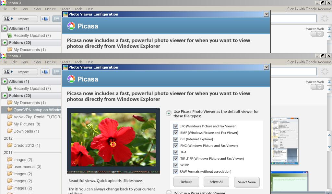Viewport: 332px width, 194px height.
Task: Click My Pictures (8) folder icon
Action: point(10,124)
